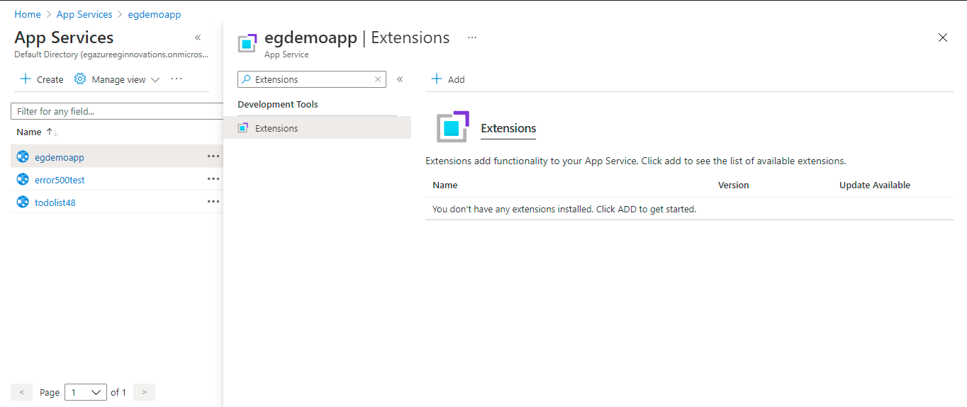
Task: Click the Filter for any field box
Action: pos(118,111)
